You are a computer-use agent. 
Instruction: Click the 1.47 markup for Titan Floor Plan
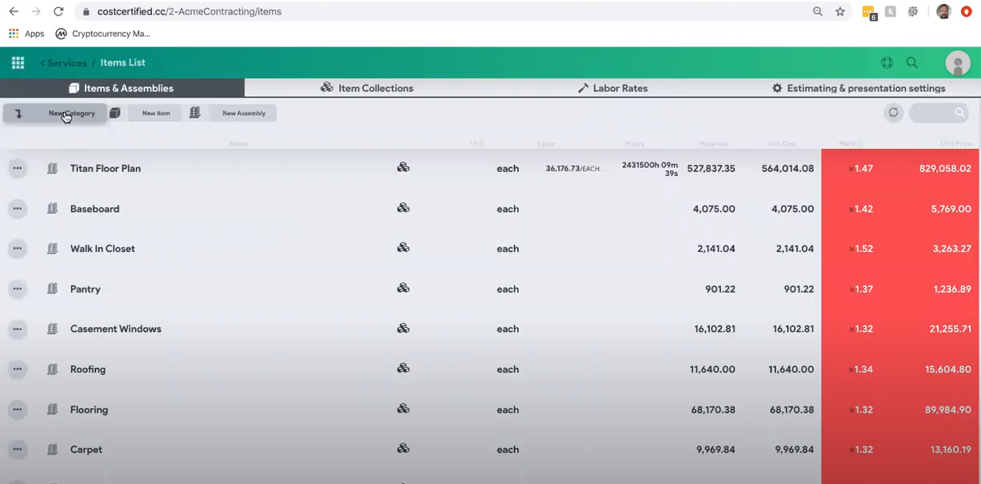click(x=861, y=169)
